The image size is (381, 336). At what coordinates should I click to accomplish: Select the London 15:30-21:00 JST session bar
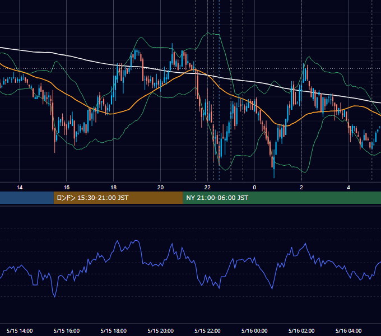pyautogui.click(x=118, y=198)
